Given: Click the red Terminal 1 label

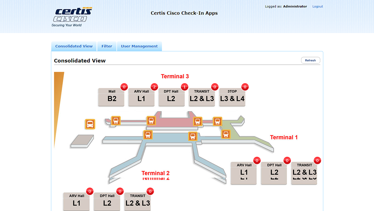Looking at the screenshot, I should click(284, 138).
